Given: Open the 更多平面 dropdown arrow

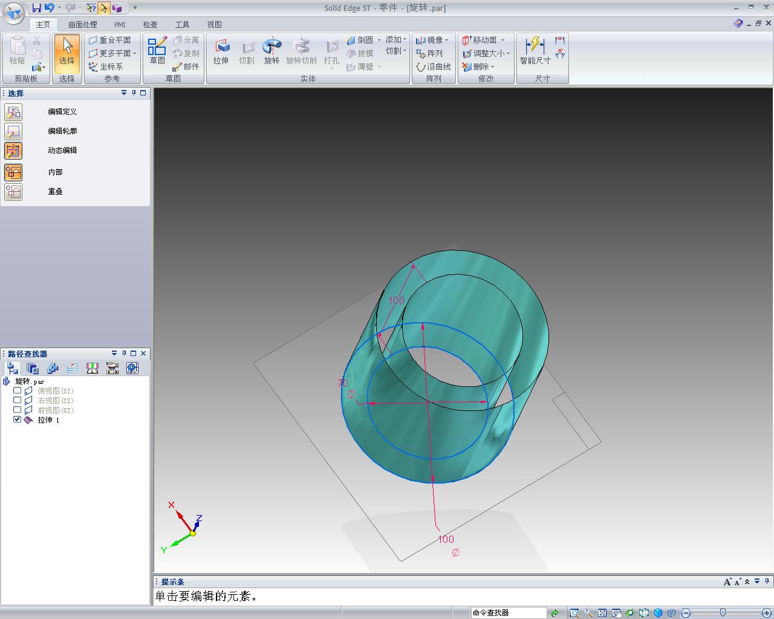Looking at the screenshot, I should pyautogui.click(x=134, y=54).
